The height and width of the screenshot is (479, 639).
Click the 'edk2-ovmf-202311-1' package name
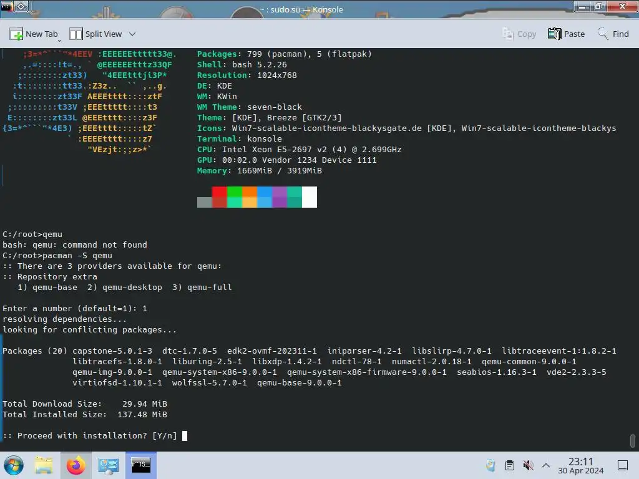point(272,351)
